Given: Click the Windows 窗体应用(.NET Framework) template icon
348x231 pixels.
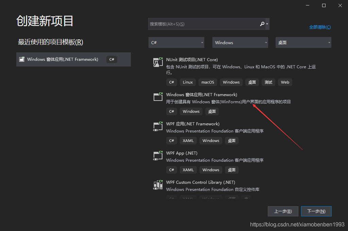Looking at the screenshot, I should (158, 97).
